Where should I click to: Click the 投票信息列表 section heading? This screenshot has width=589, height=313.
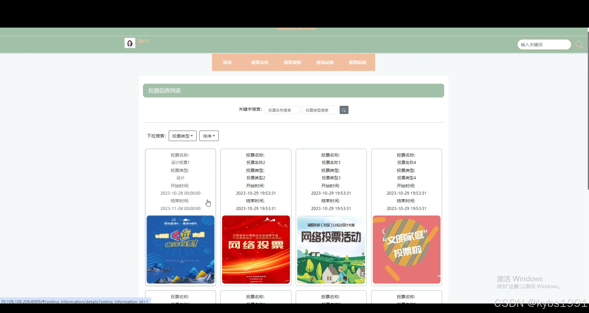[164, 91]
